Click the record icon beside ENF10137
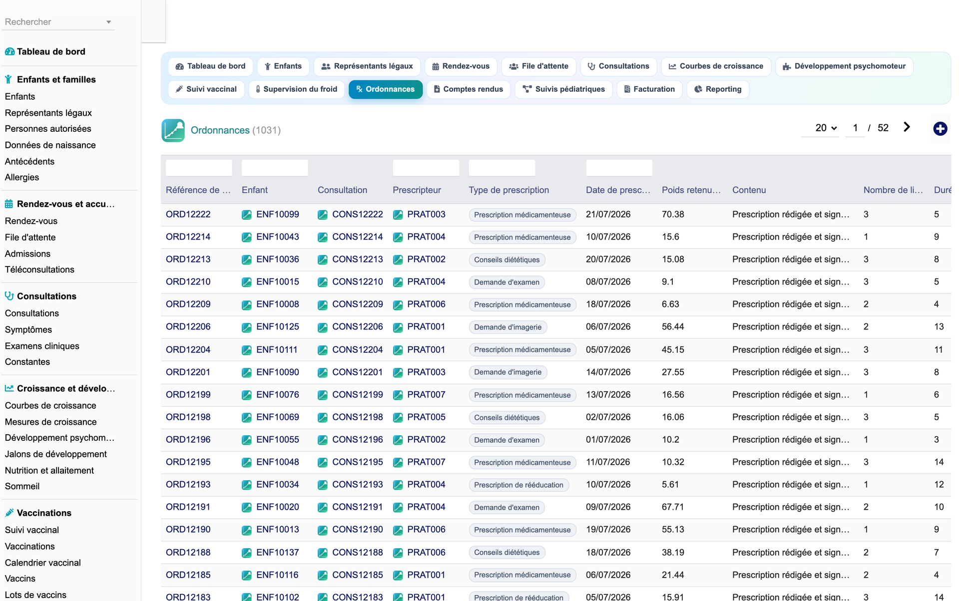Viewport: 972px width, 601px height. pyautogui.click(x=247, y=553)
